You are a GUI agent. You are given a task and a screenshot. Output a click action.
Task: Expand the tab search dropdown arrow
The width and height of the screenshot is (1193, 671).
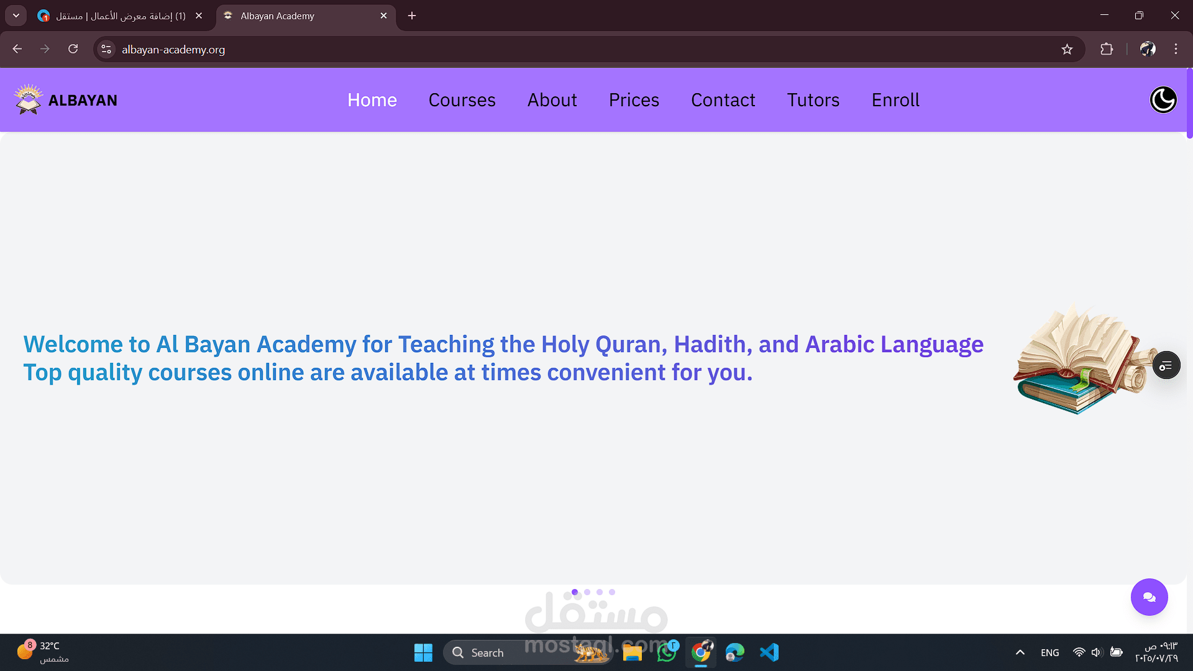[x=16, y=16]
